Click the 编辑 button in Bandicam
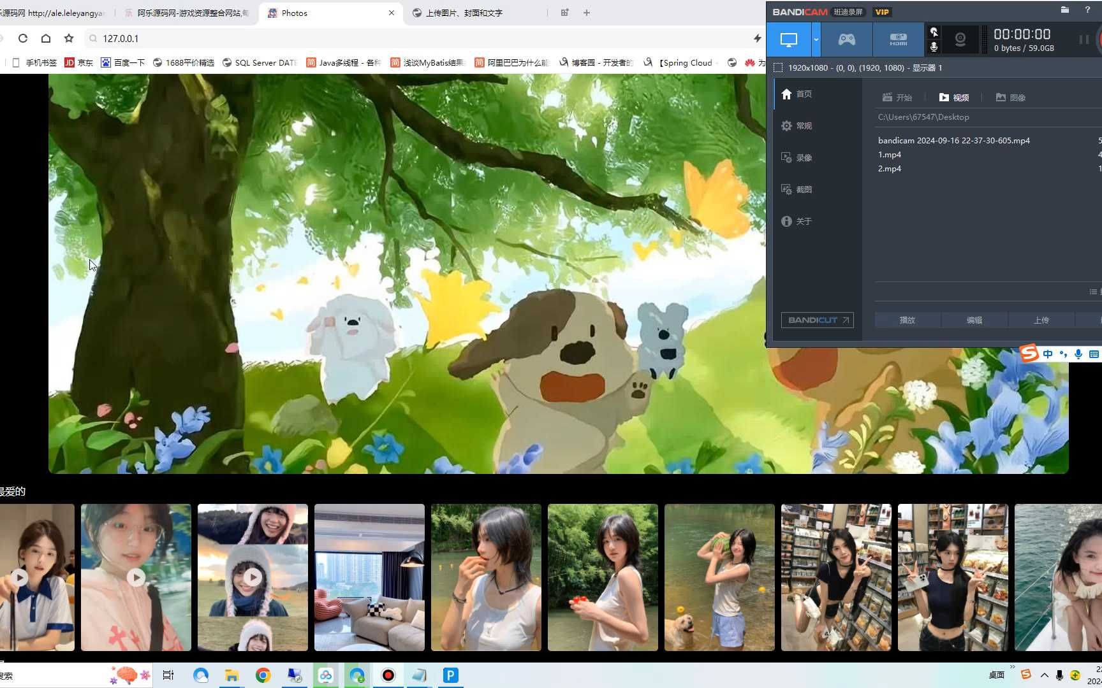Screen dimensions: 1102x688 pos(974,320)
